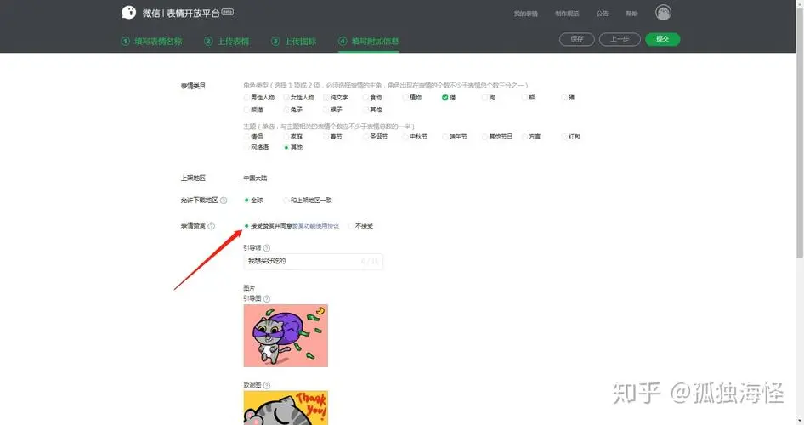Select the 端午节 theme

click(445, 137)
